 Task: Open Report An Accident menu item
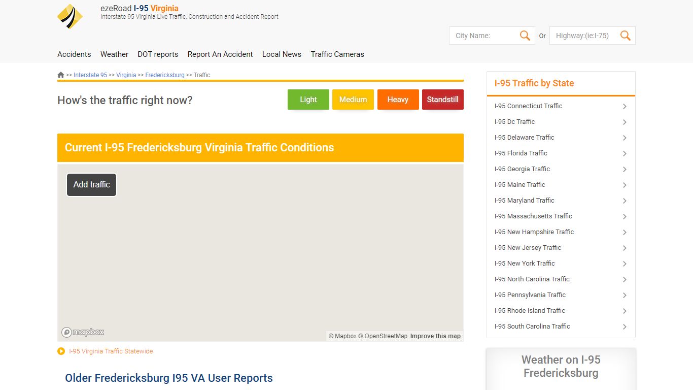(x=220, y=54)
